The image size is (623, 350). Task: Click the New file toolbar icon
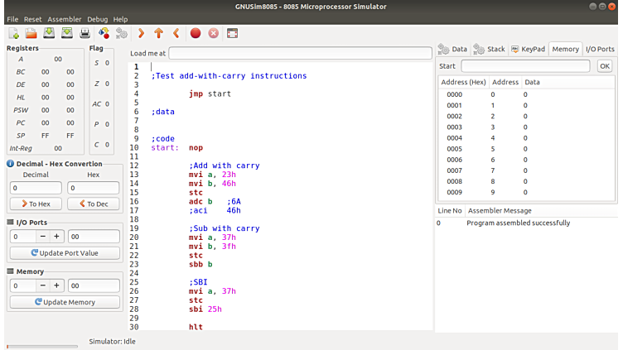click(13, 33)
